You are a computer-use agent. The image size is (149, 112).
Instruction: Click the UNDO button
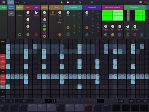121,101
